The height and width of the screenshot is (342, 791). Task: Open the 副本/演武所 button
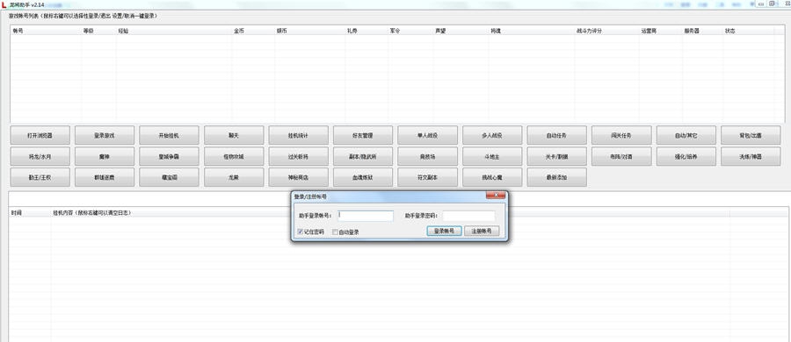coord(363,157)
